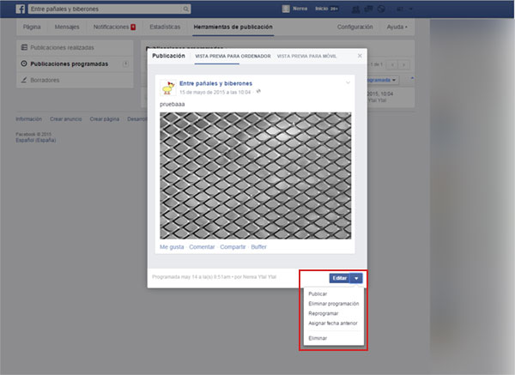The width and height of the screenshot is (515, 375).
Task: Click Comentar under the post
Action: tap(202, 247)
